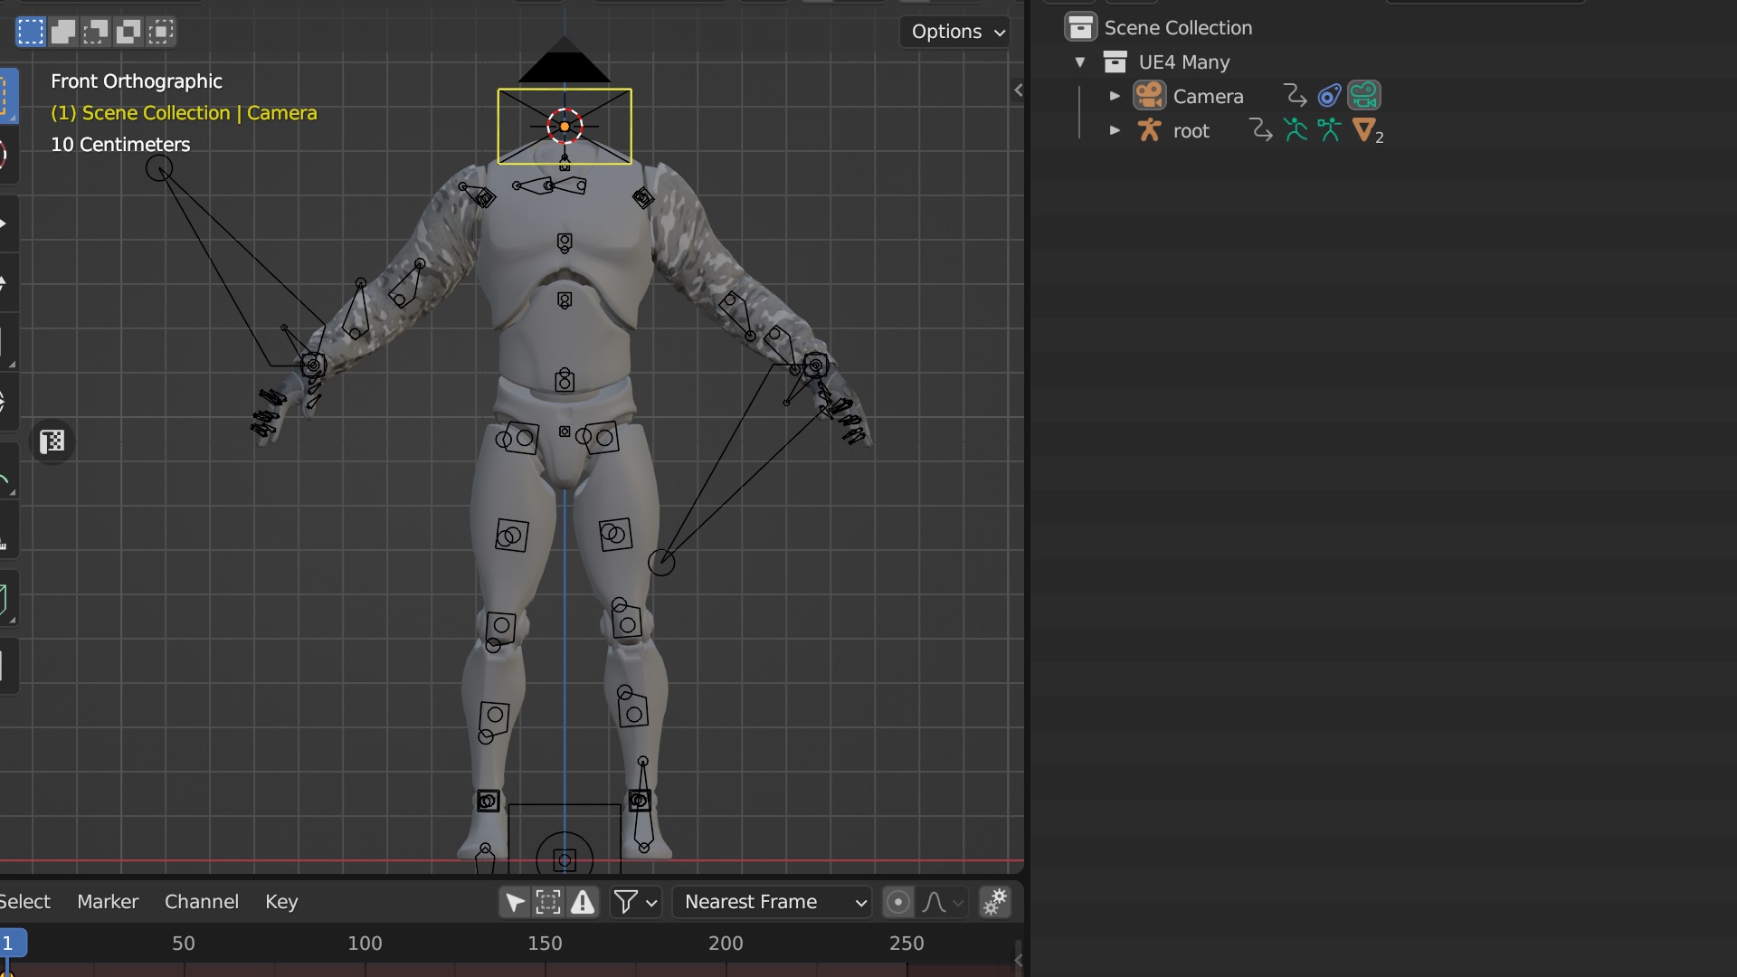Click the checker-pattern icon in the viewport

52,441
